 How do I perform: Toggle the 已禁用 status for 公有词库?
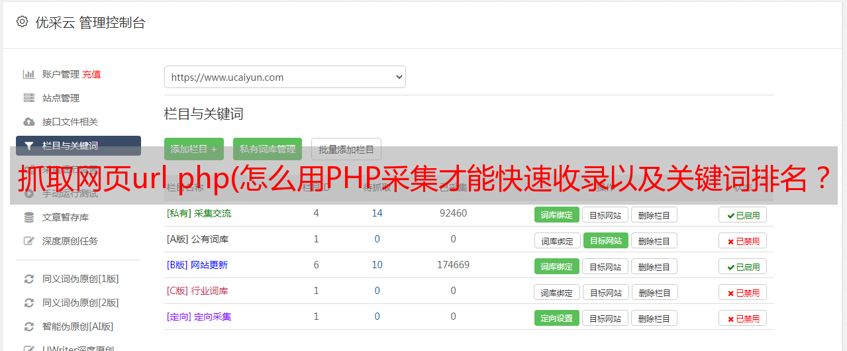click(x=742, y=240)
